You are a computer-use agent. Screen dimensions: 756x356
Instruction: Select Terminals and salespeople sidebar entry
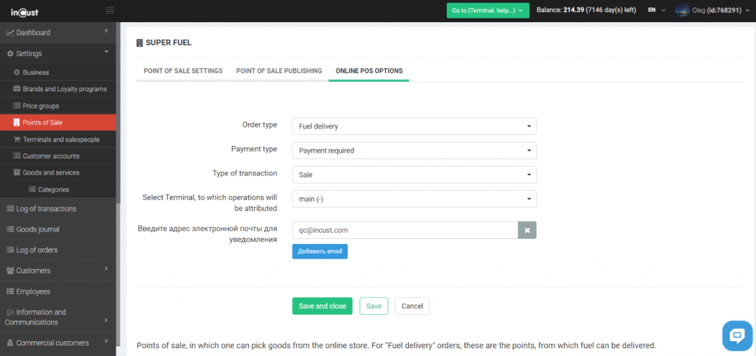tap(61, 139)
